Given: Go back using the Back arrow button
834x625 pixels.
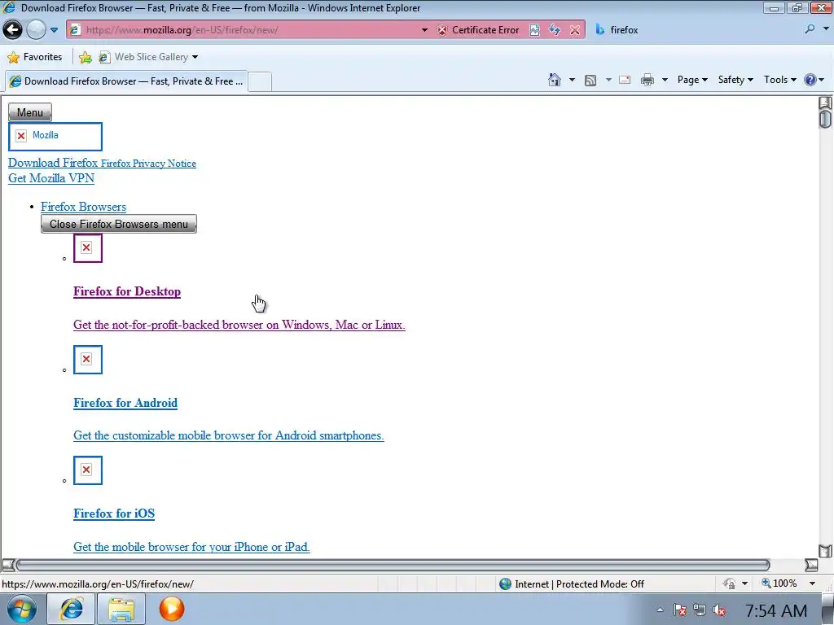Looking at the screenshot, I should tap(12, 30).
